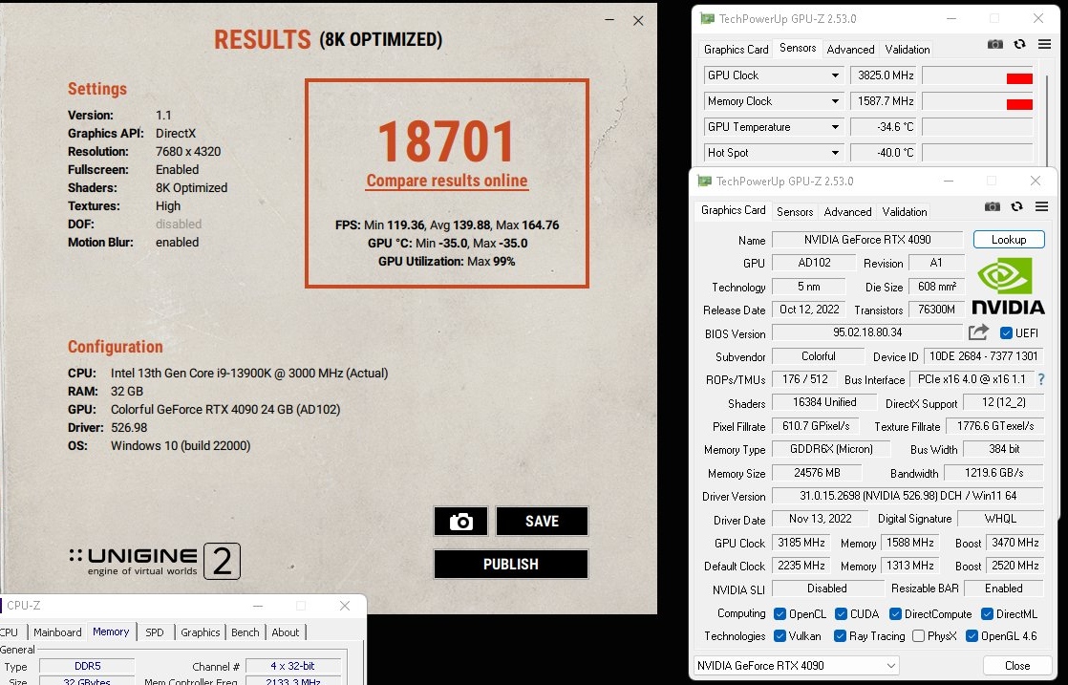Click the refresh icon in GPU-Z Sensors window
The image size is (1068, 685).
click(x=1019, y=44)
